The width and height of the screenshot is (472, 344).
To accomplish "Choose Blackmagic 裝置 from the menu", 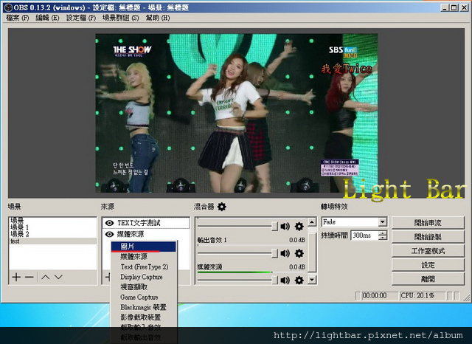I will point(143,307).
